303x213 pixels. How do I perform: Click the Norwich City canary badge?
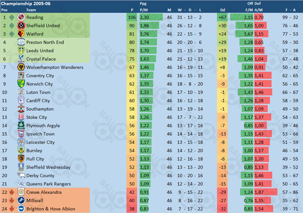pyautogui.click(x=21, y=84)
